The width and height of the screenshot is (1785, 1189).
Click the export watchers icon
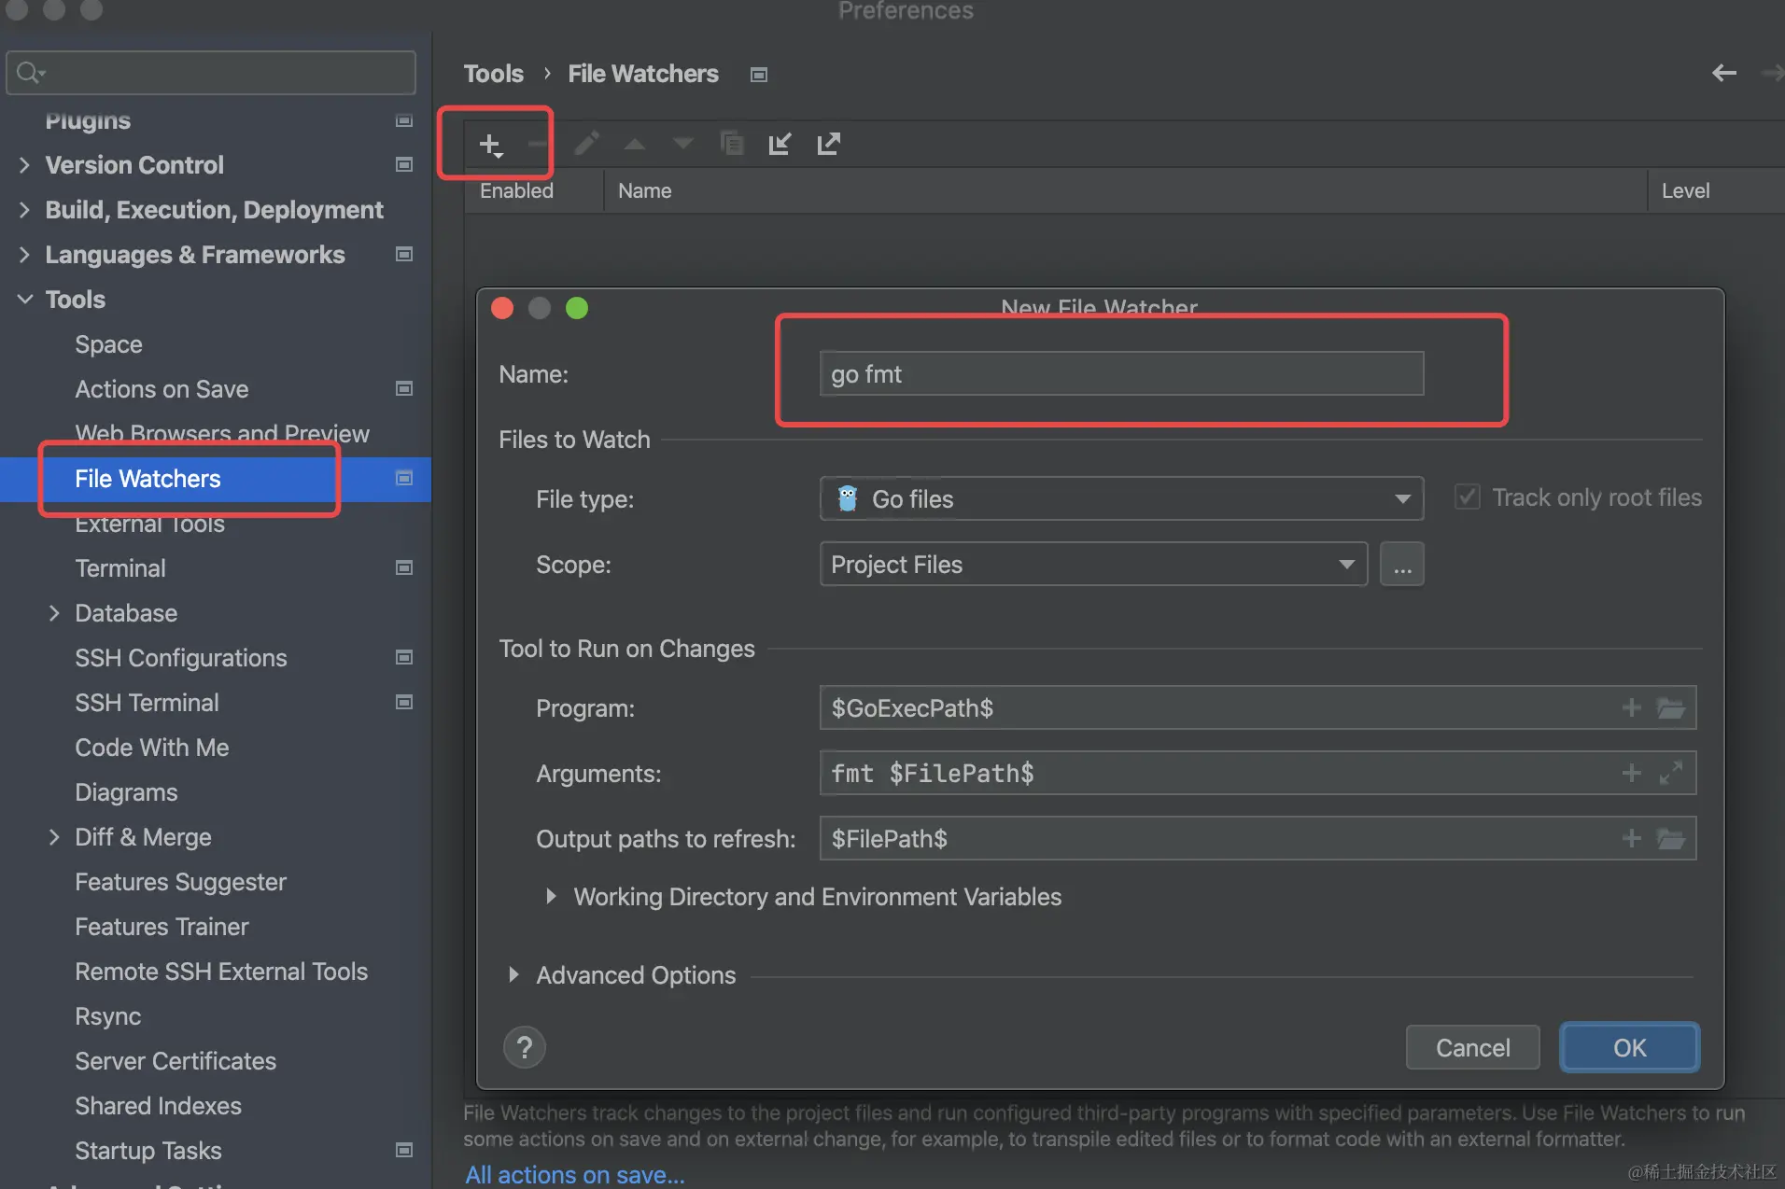tap(828, 144)
